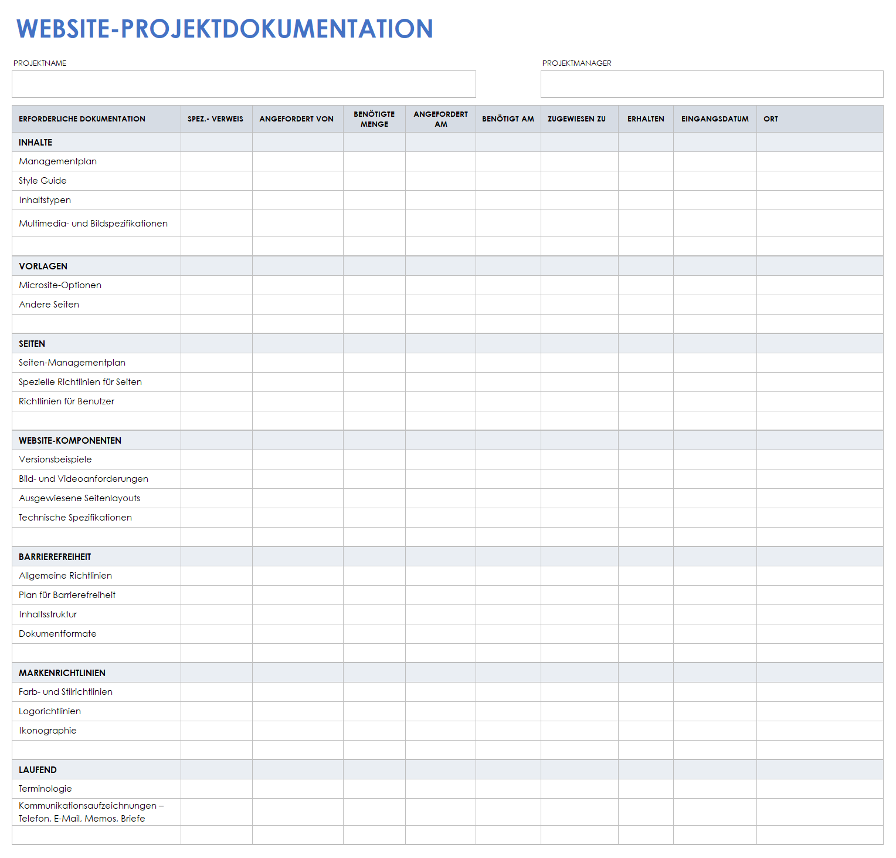Click the Benötigte Menge column header
This screenshot has width=896, height=858.
[374, 119]
